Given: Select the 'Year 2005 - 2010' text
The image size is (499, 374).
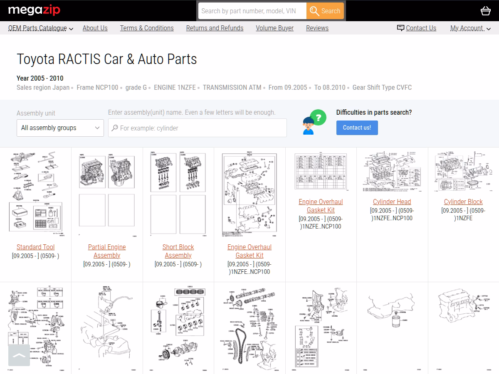Looking at the screenshot, I should click(x=40, y=78).
